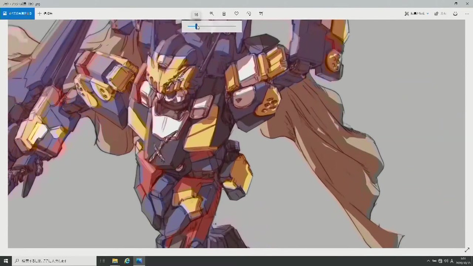Open the Windows Start menu
Screen dimensions: 473x266
tap(6, 261)
